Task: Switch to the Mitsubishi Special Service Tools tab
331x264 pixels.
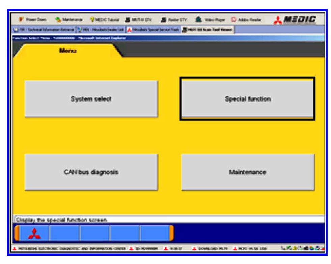Action: [x=153, y=30]
